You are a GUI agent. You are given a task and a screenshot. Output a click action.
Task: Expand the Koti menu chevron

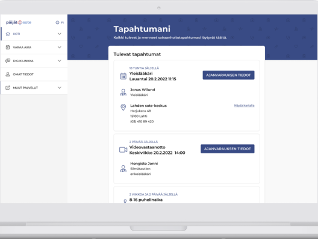[60, 34]
